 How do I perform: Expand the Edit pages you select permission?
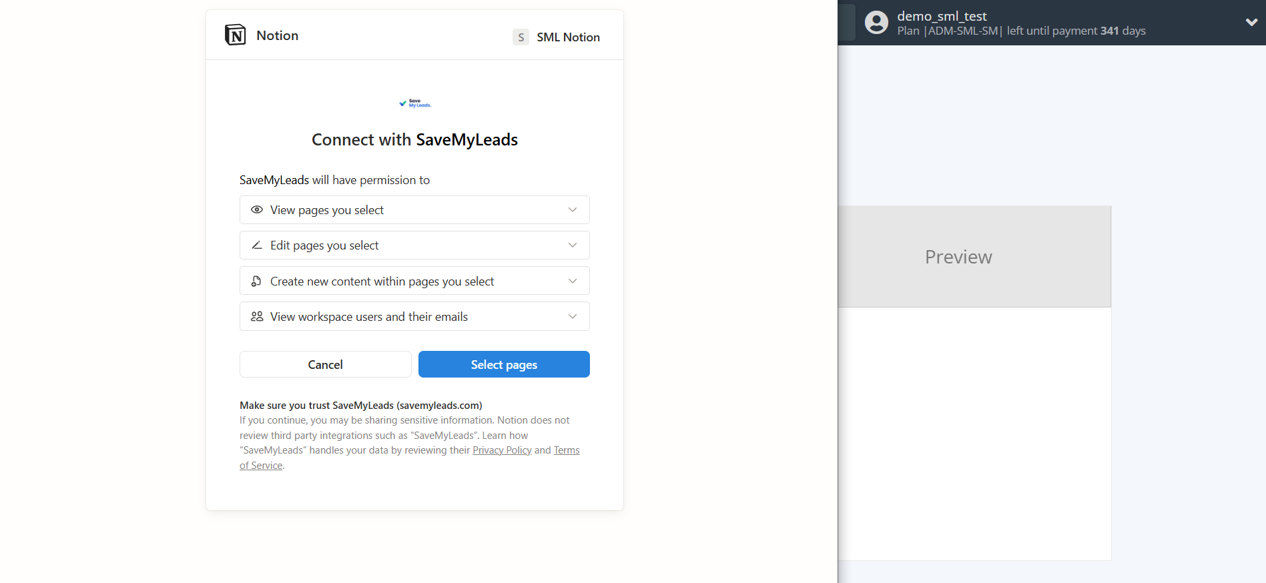tap(572, 245)
